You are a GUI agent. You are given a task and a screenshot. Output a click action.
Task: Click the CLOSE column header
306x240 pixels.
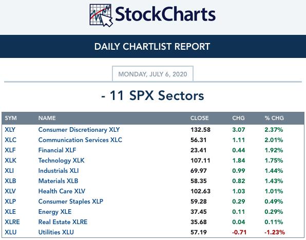[x=199, y=118]
